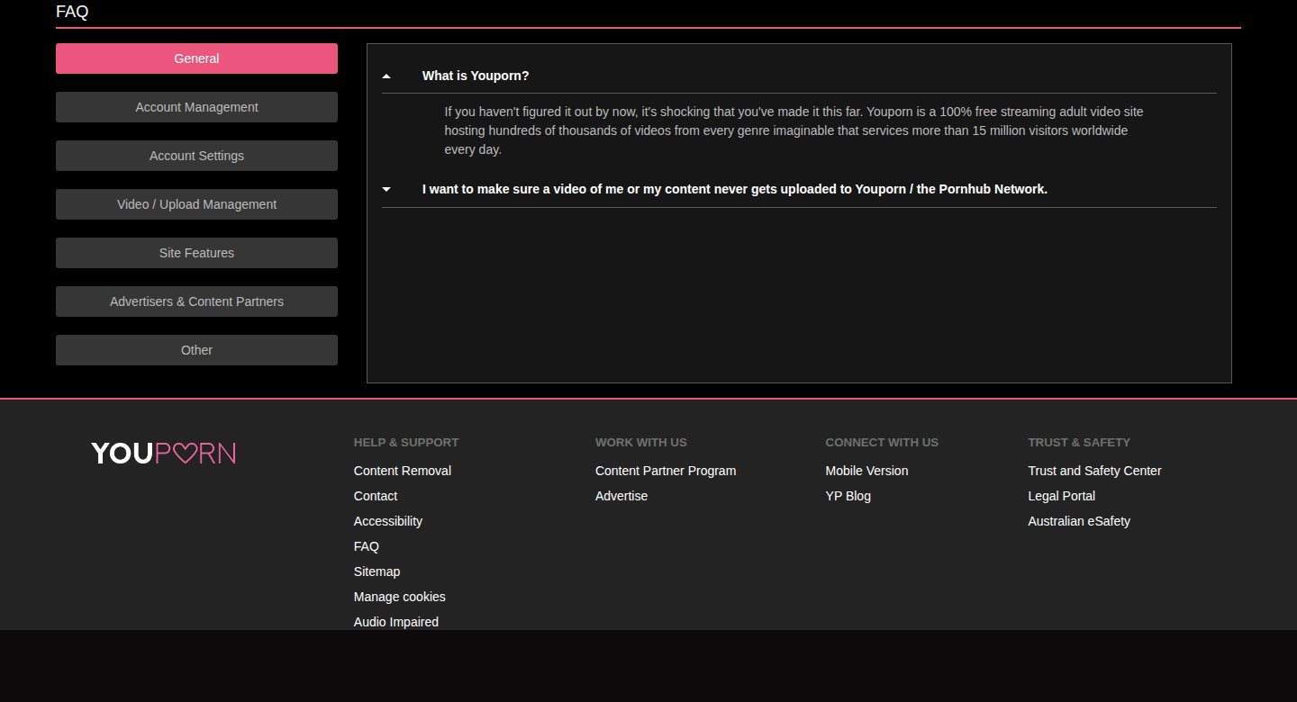Select the Other FAQ category
1297x702 pixels.
coord(196,350)
